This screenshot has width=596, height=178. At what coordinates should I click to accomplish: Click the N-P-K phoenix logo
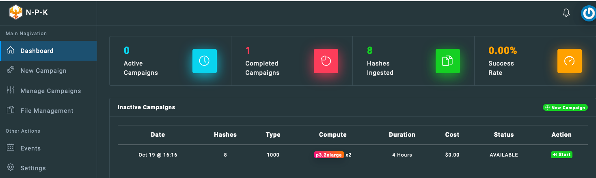pos(16,12)
